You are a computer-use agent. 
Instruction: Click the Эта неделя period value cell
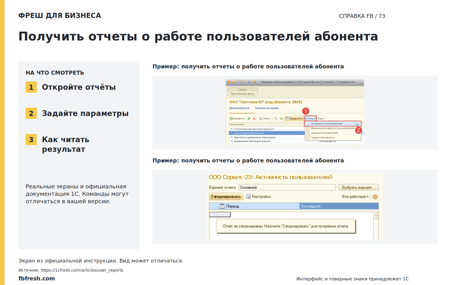coord(339,206)
